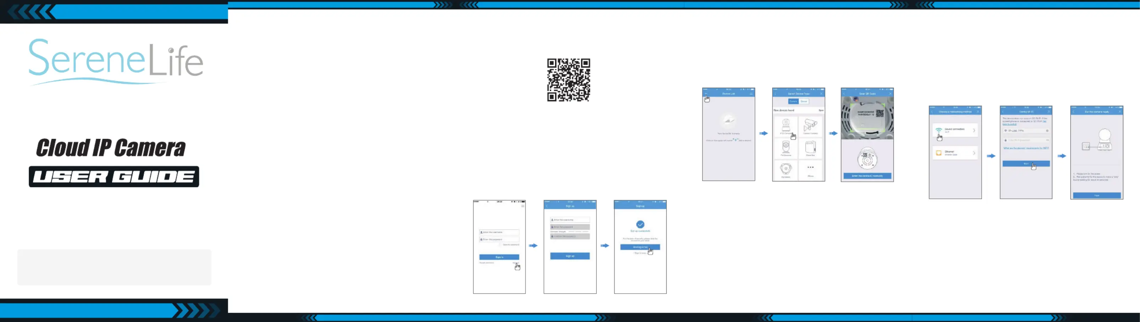The width and height of the screenshot is (1140, 322).
Task: Click Enter the password field on Sign up form
Action: pyautogui.click(x=570, y=227)
